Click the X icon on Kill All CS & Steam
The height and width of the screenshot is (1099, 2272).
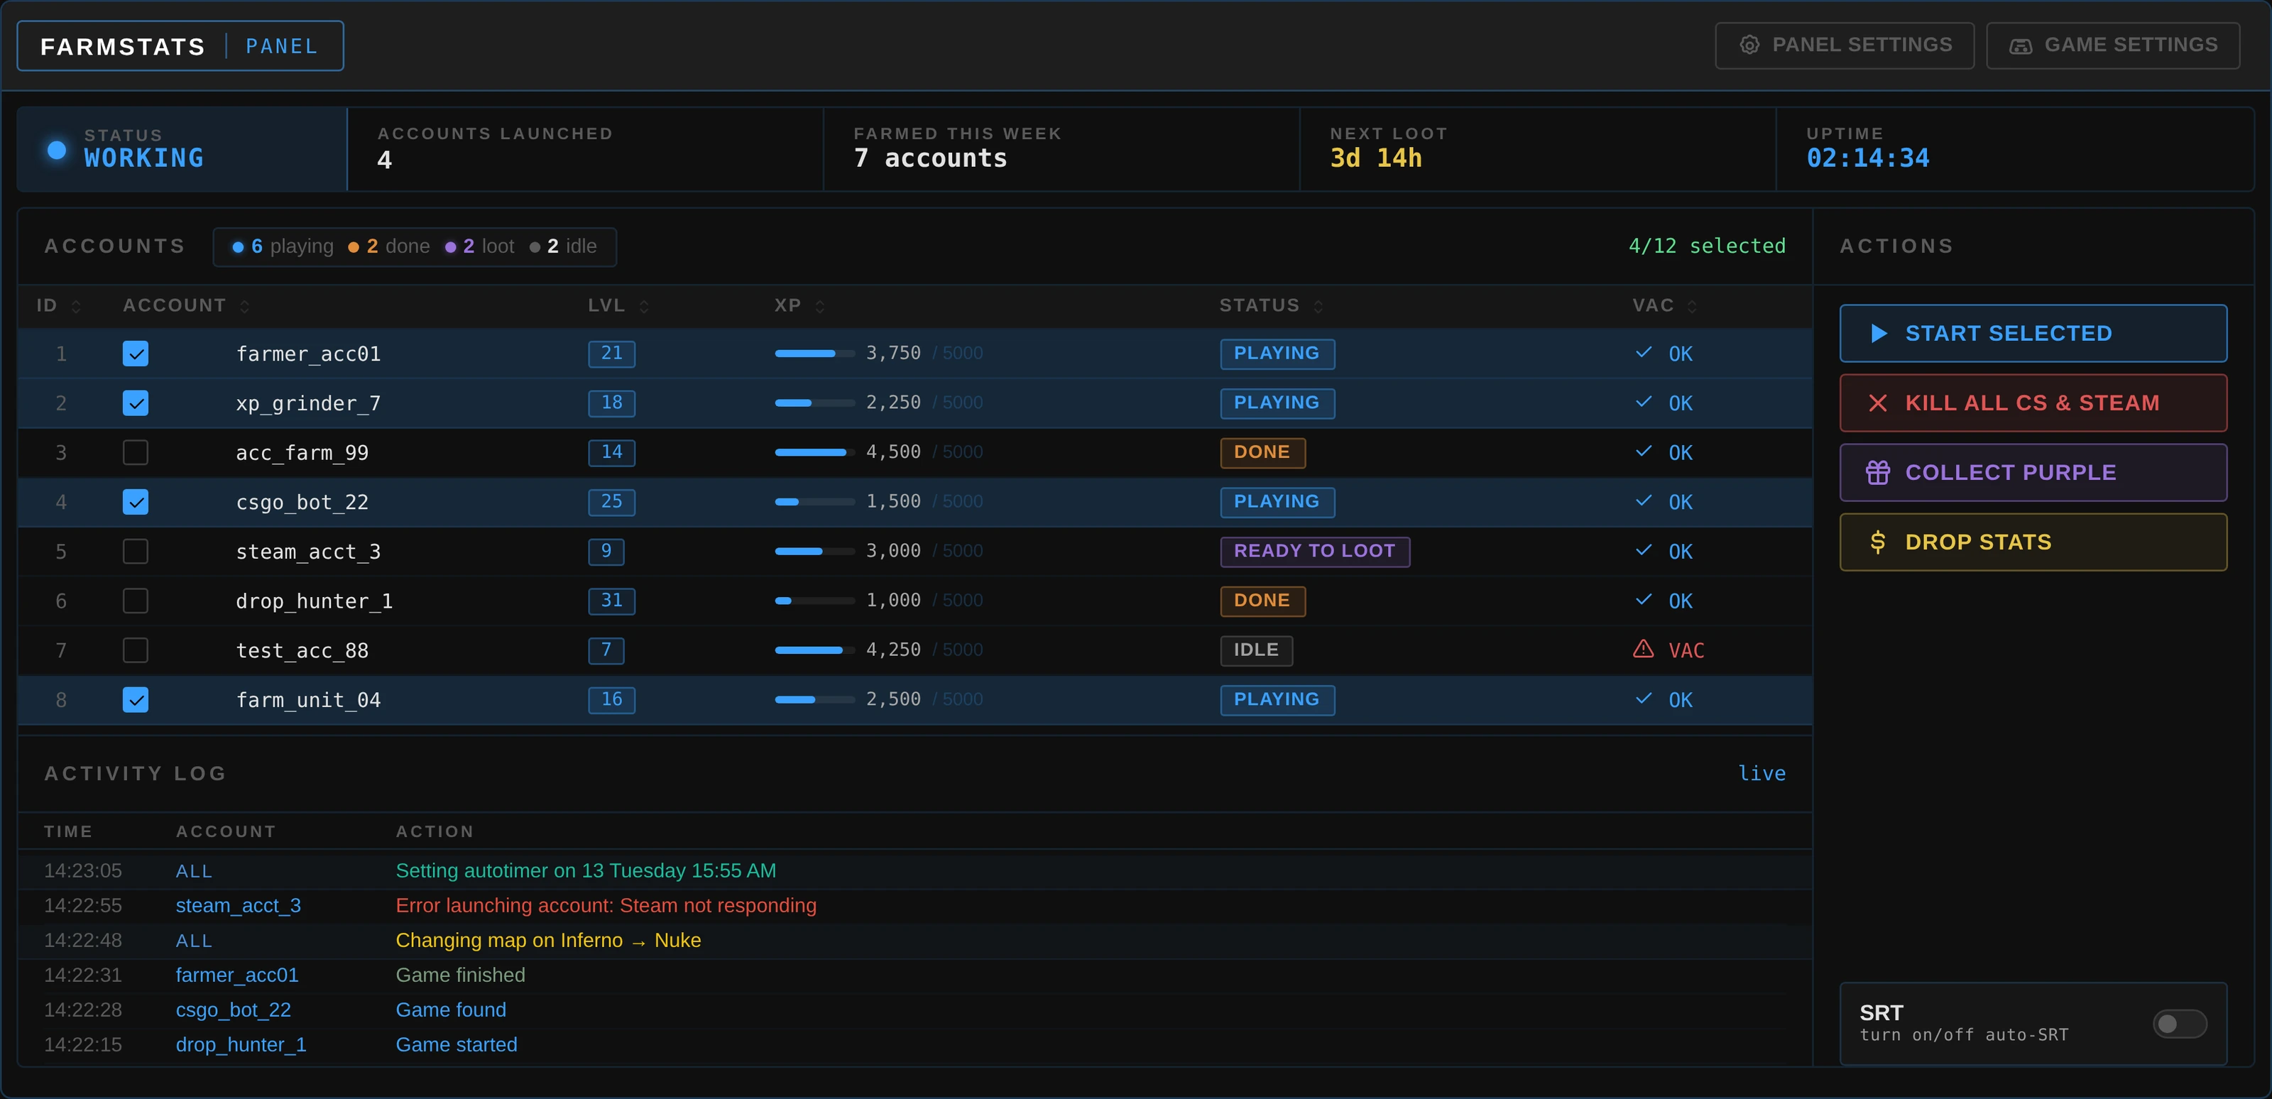pos(1878,403)
